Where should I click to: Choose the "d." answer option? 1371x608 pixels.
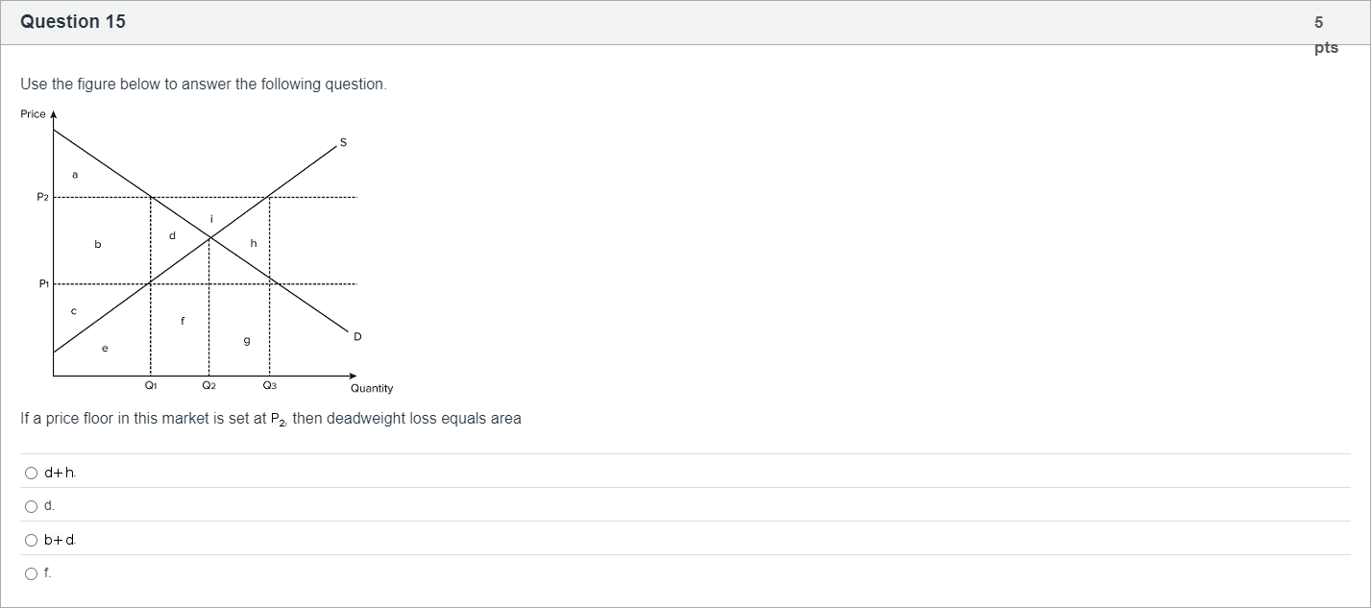click(32, 505)
